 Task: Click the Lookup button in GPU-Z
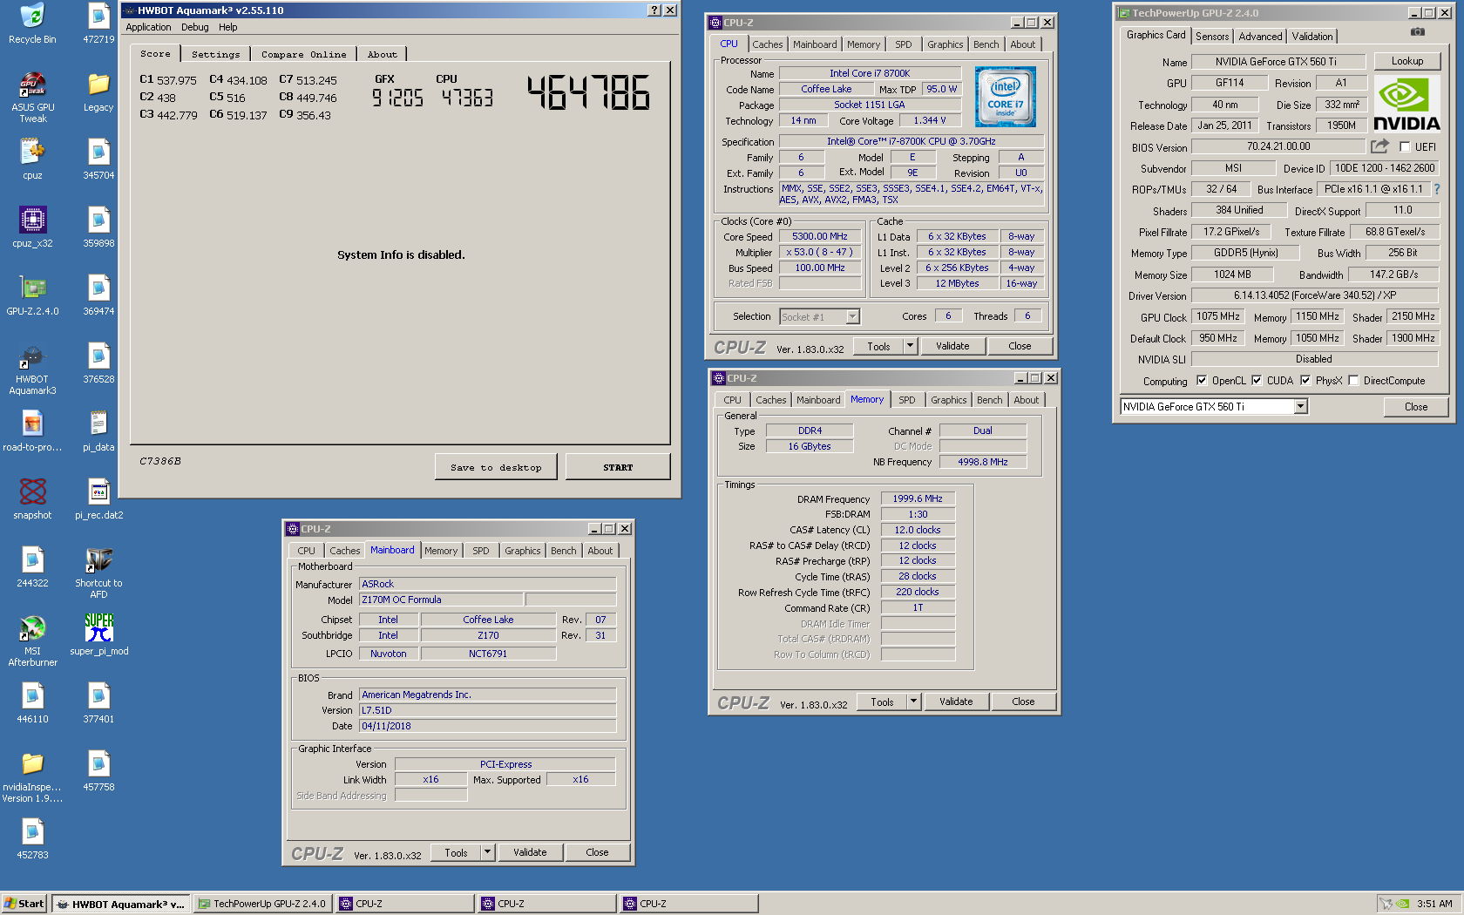[1407, 61]
